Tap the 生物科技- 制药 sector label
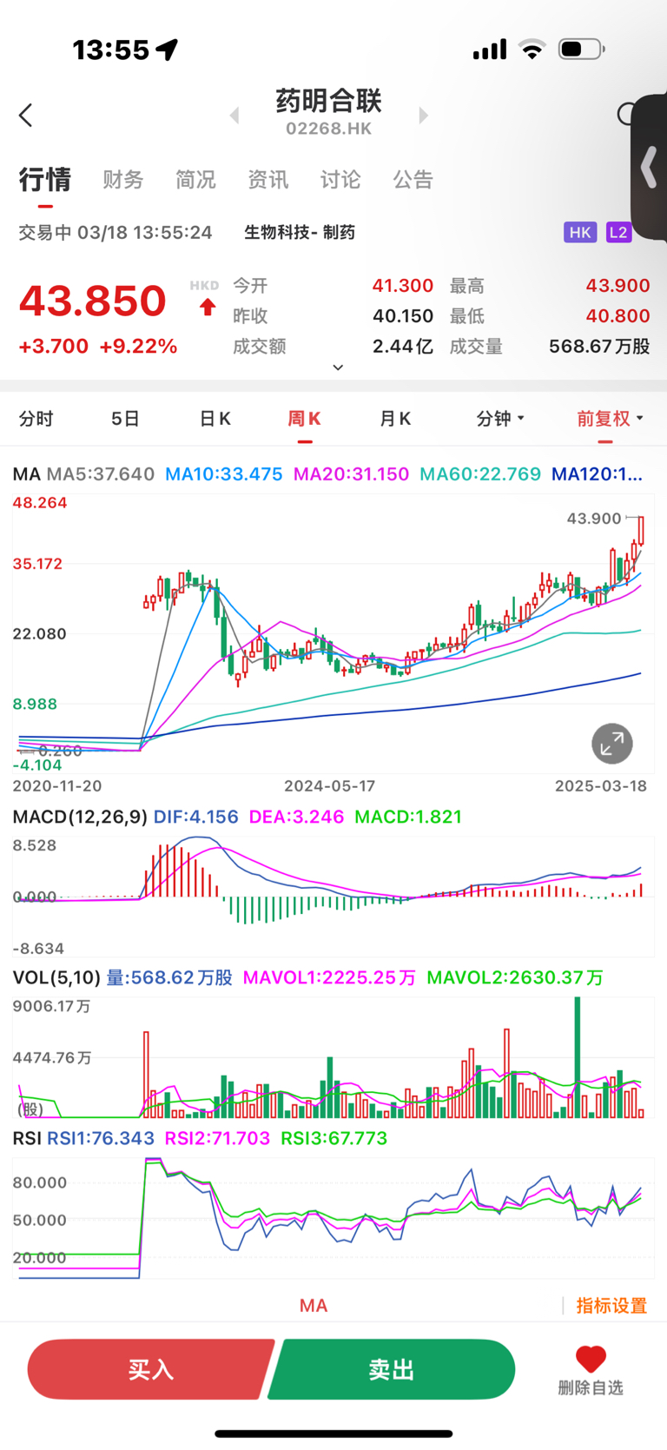 [x=300, y=232]
